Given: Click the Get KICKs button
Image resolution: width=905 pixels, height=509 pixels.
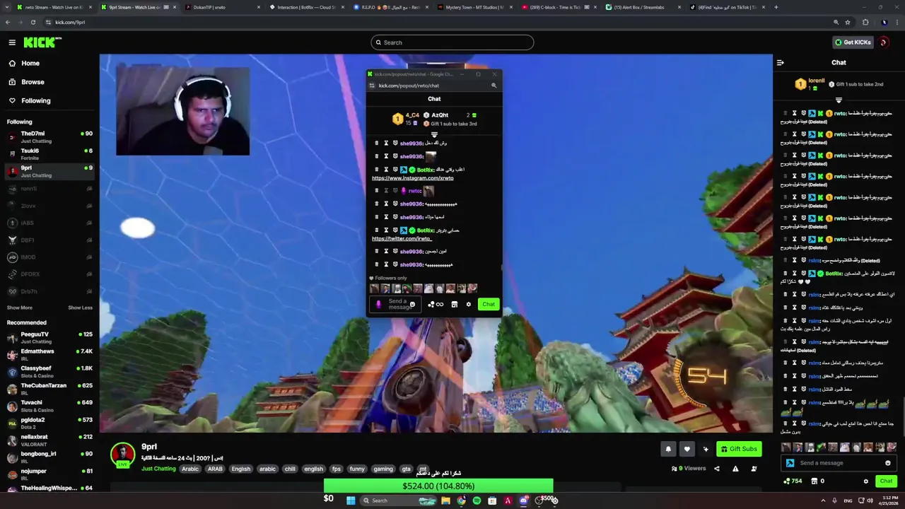Looking at the screenshot, I should coord(852,42).
